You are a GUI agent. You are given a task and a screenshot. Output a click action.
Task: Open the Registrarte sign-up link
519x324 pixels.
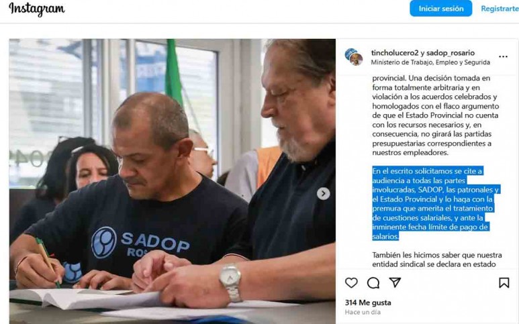pyautogui.click(x=500, y=9)
